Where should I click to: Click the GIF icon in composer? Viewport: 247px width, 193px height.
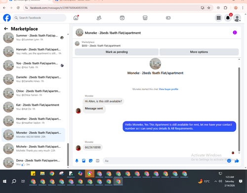[98, 161]
